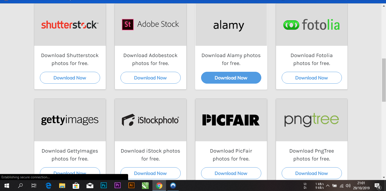Viewport: 386px width, 191px height.
Task: Open CorelDRAW green taskbar icon
Action: click(145, 186)
